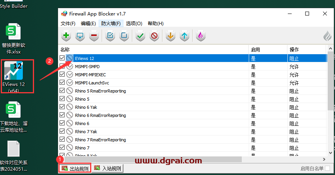Open the 选项(O) menu

point(134,24)
